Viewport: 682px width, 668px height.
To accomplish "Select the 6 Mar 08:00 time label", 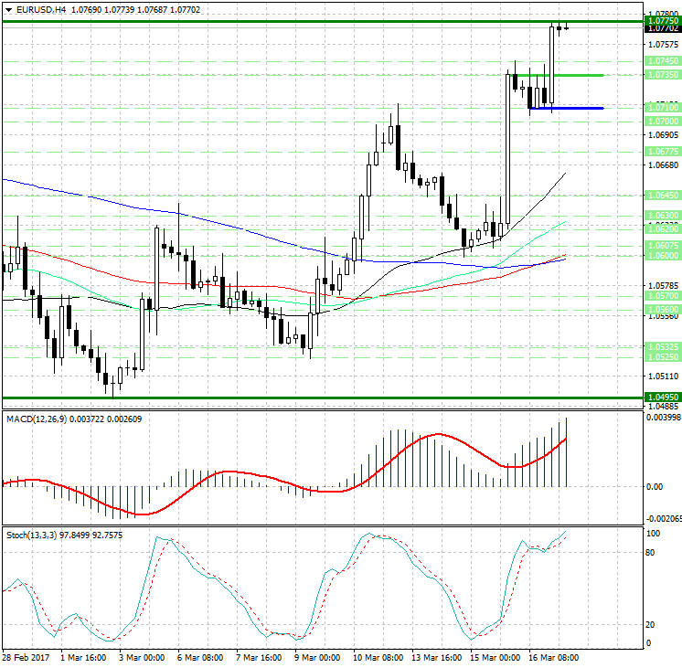I will [x=200, y=658].
